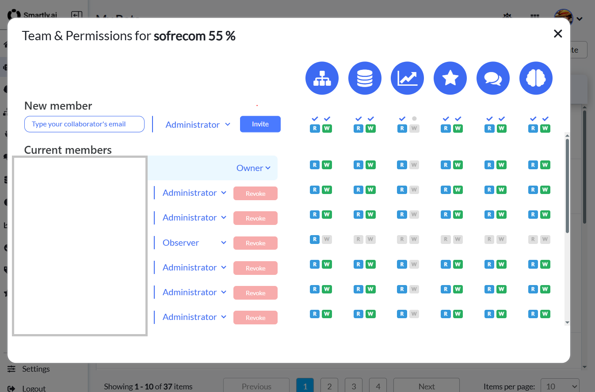The height and width of the screenshot is (392, 595).
Task: Select page 4 in pagination
Action: [x=378, y=386]
